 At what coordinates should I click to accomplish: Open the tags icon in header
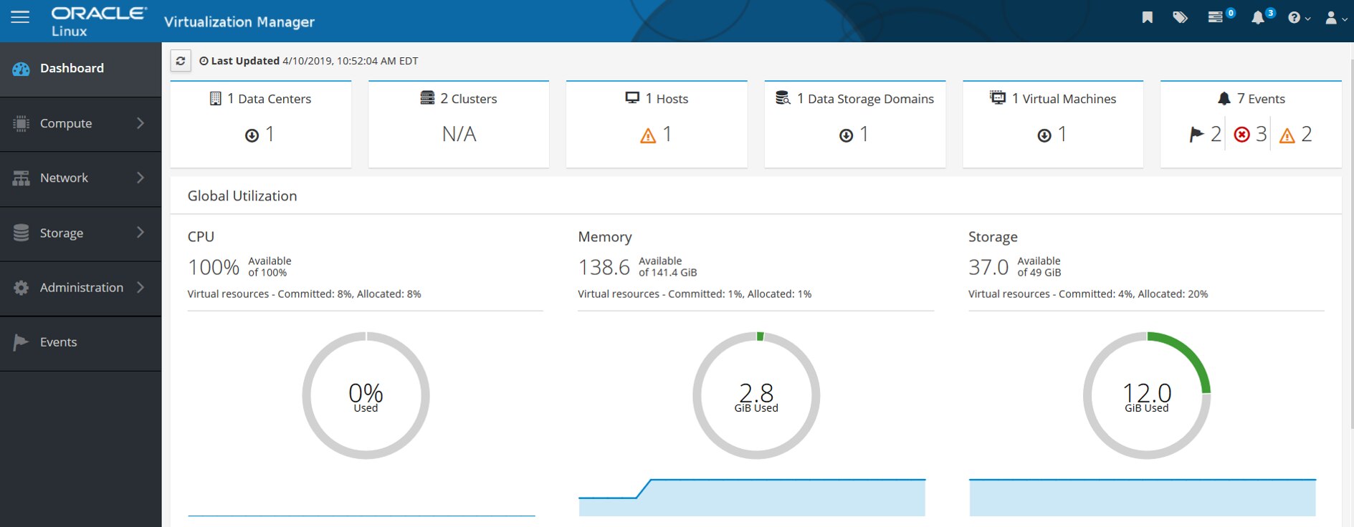pos(1180,17)
